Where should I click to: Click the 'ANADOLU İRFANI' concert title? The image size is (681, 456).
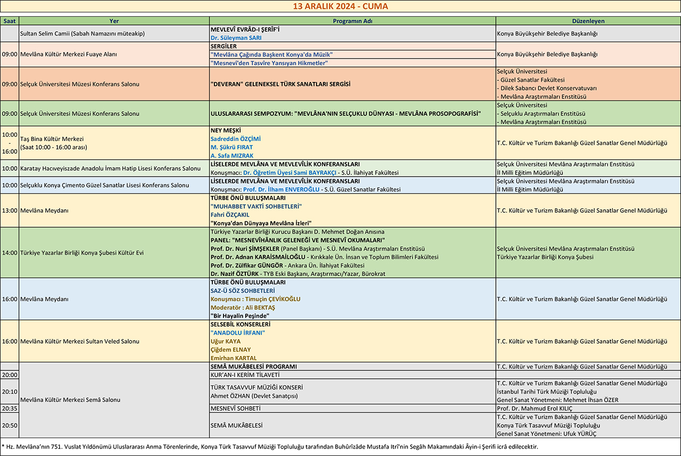[238, 333]
